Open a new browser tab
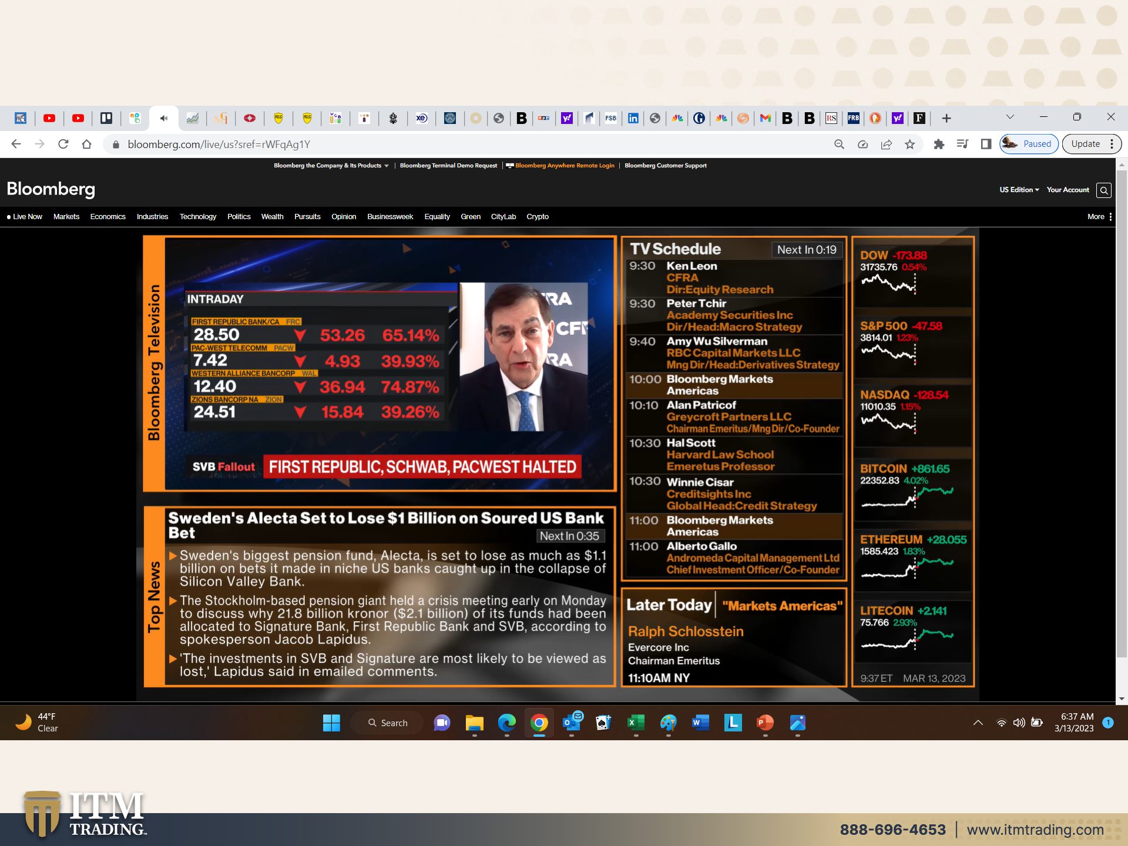 click(x=946, y=118)
